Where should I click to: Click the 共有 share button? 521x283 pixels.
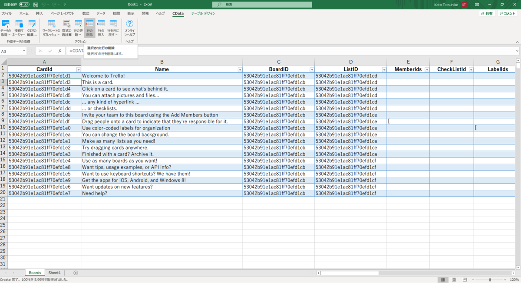click(x=487, y=13)
